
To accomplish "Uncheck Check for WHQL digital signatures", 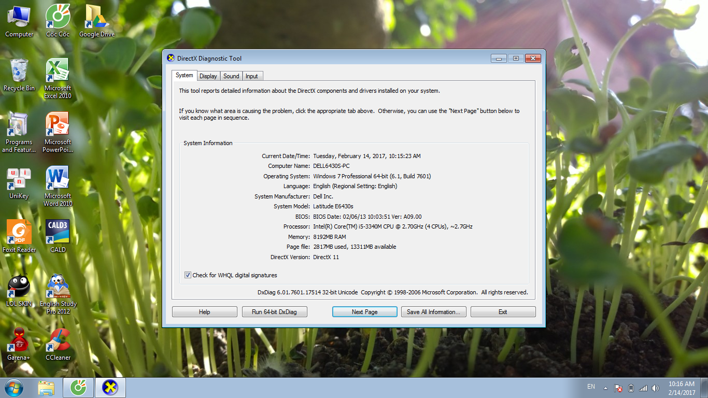I will [x=188, y=275].
